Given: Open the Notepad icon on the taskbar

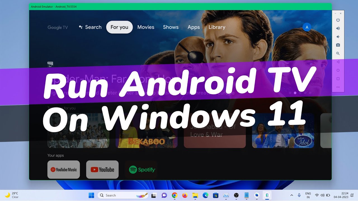Looking at the screenshot, I should coord(246,195).
